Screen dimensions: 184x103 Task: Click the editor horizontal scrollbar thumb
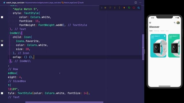[64, 102]
